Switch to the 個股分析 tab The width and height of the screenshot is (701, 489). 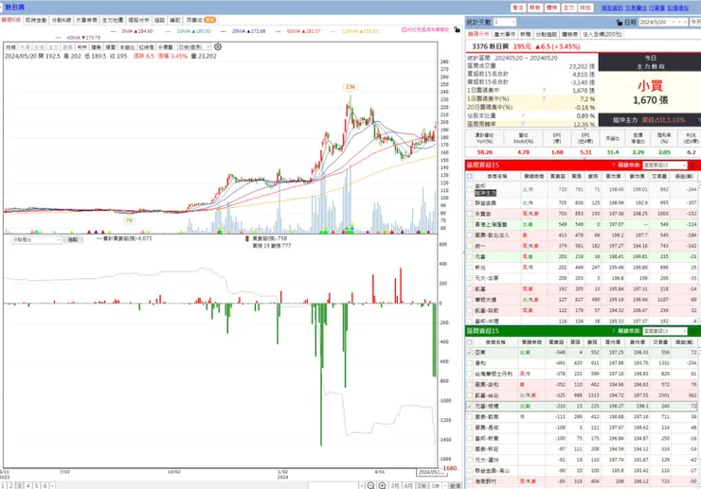(x=138, y=20)
